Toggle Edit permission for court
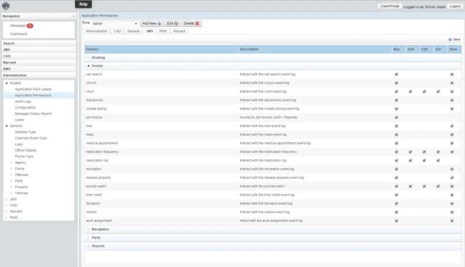Image resolution: width=465 pixels, height=267 pixels. (x=424, y=92)
